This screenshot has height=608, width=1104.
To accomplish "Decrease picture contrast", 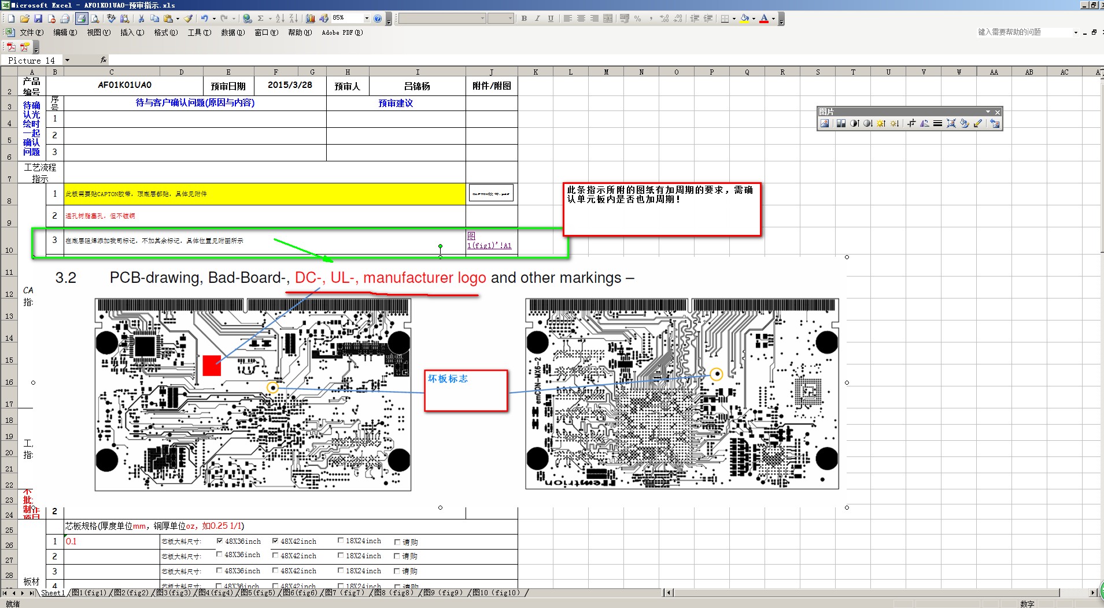I will pos(868,123).
